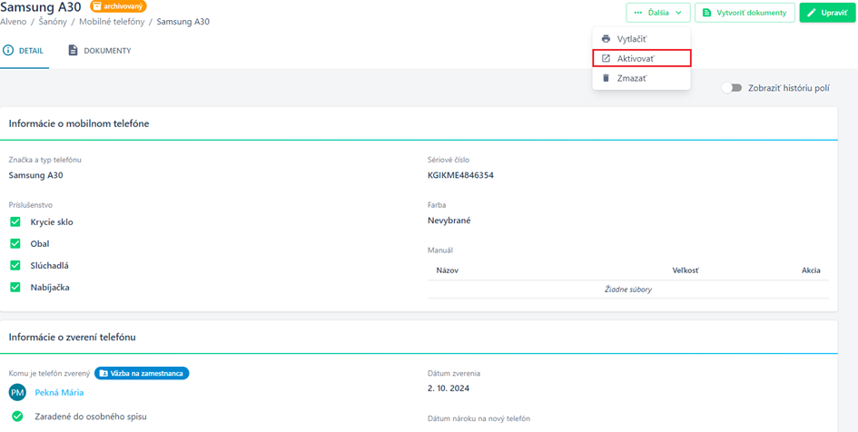
Task: Choose Aktivovať in the menu
Action: (x=641, y=58)
